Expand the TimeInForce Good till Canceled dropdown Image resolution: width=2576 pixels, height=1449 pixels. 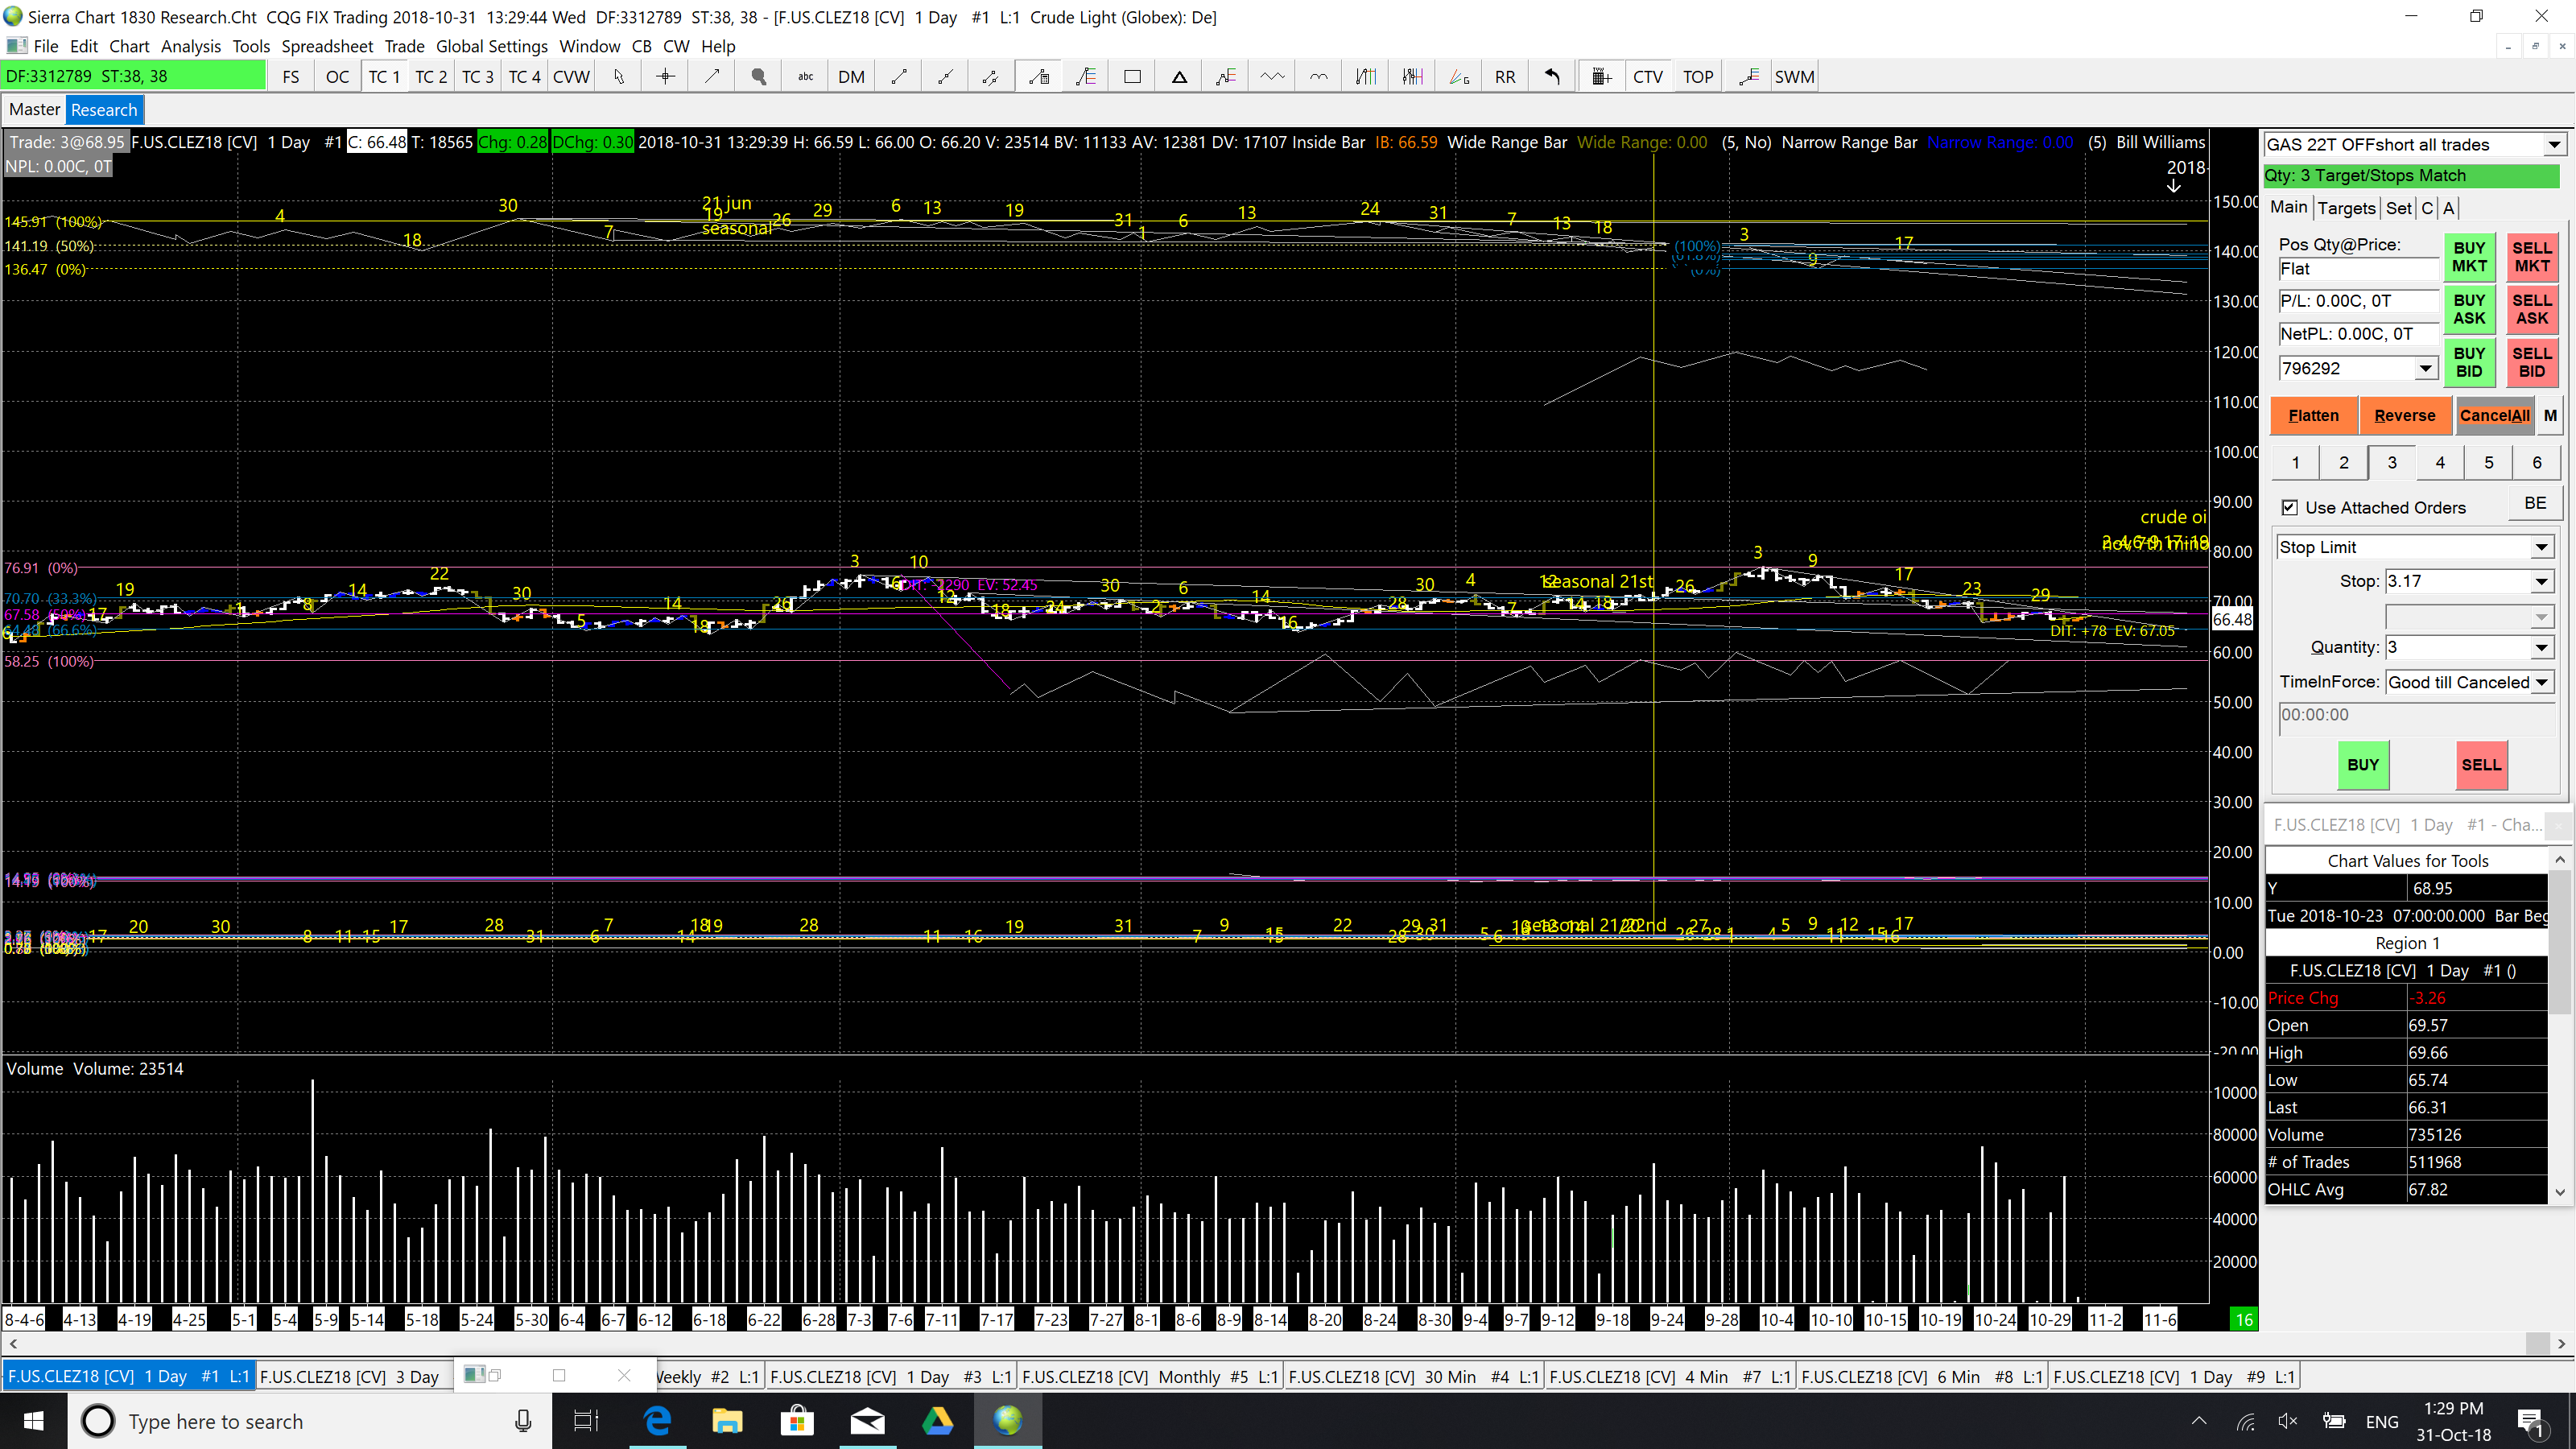tap(2541, 682)
